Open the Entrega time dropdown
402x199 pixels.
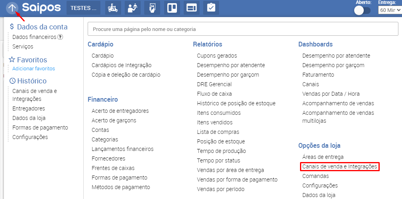pos(390,10)
